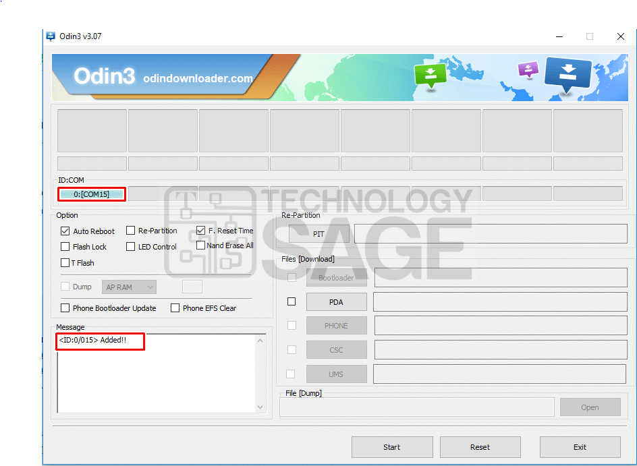This screenshot has width=637, height=466.
Task: Tick the checkbox beside PHONE button
Action: 292,326
